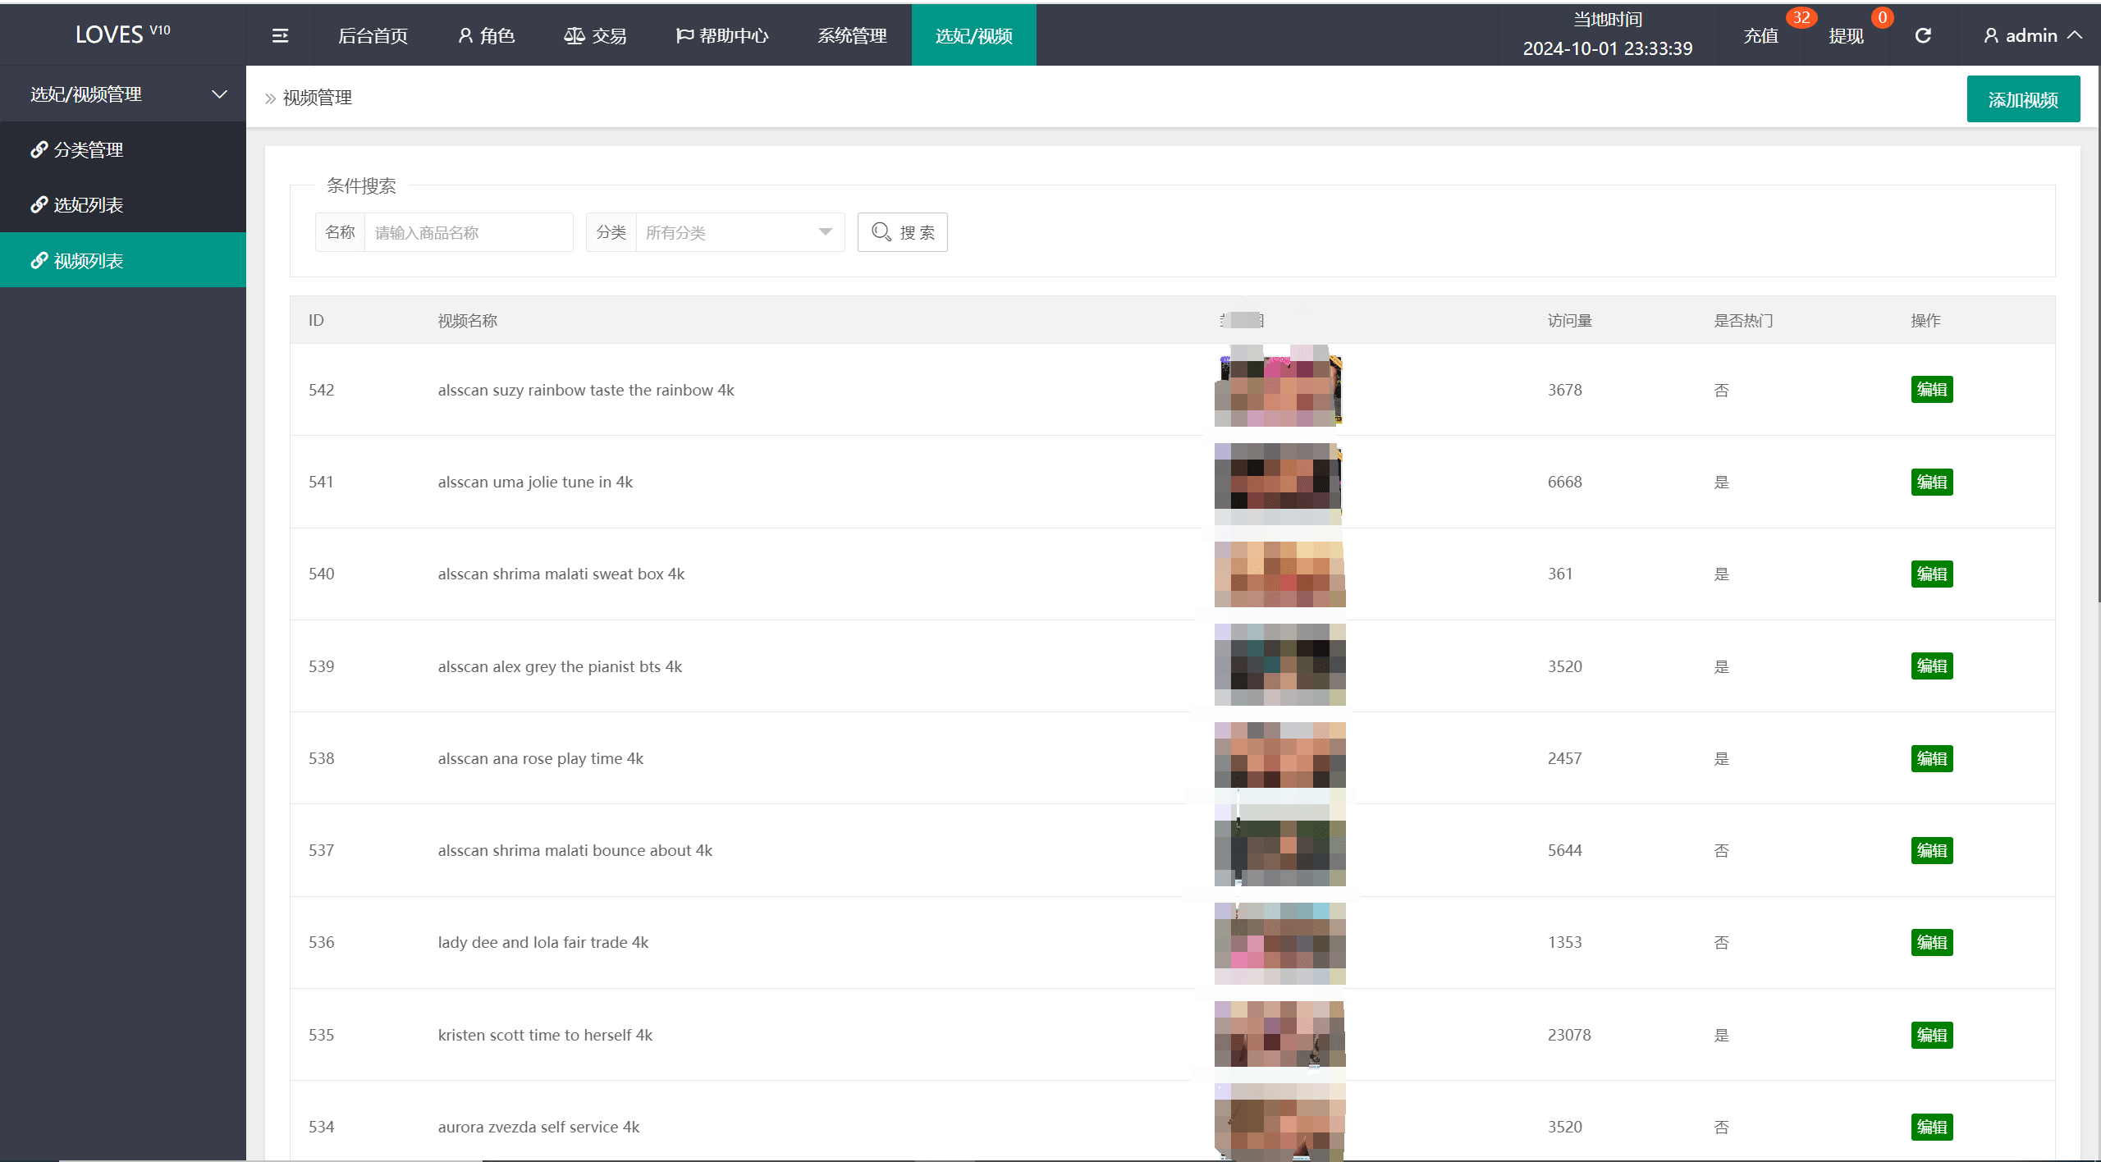Click the 添加视频 button
Image resolution: width=2101 pixels, height=1162 pixels.
point(2023,99)
